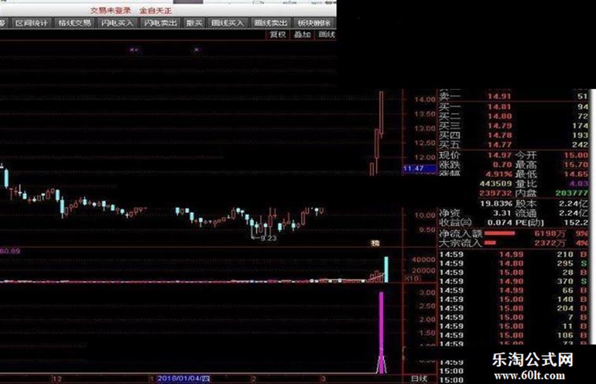Image resolution: width=596 pixels, height=384 pixels.
Task: Click the small button between 闪电卖出 and 画线买入
Action: pyautogui.click(x=194, y=23)
